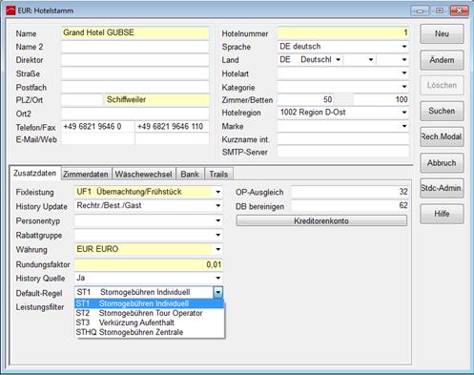Click the Straße input field
Image resolution: width=474 pixels, height=375 pixels.
coord(135,73)
